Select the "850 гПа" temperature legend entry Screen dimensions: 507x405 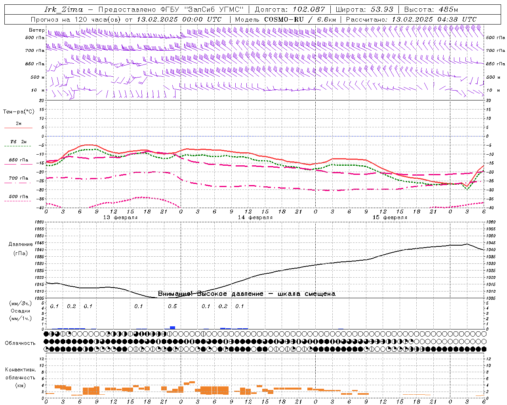tap(19, 160)
